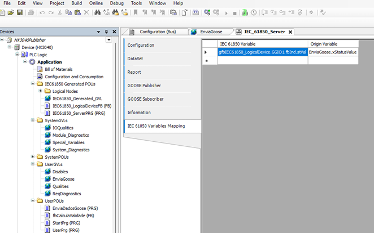This screenshot has width=374, height=233.
Task: Click the Save icon in toolbar
Action: [x=20, y=12]
